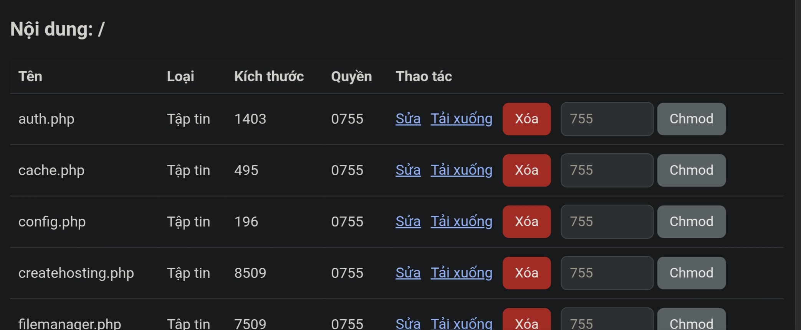Screen dimensions: 801x330
Task: Click permission input box for cache.php
Action: click(607, 170)
